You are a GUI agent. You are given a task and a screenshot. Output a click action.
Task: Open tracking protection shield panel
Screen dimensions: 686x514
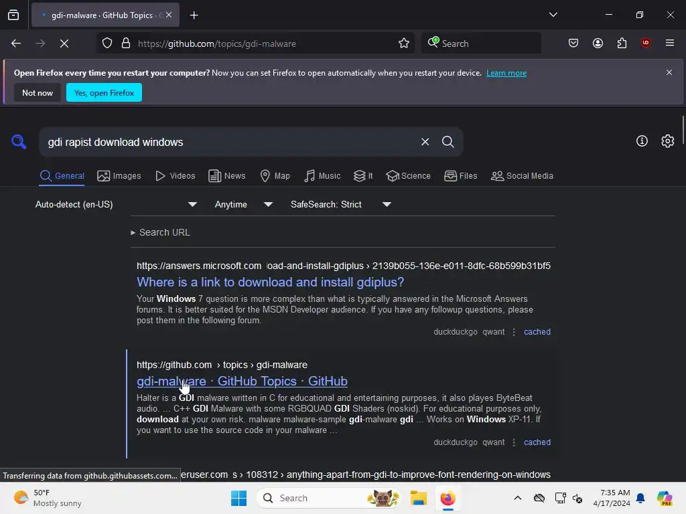pos(107,44)
